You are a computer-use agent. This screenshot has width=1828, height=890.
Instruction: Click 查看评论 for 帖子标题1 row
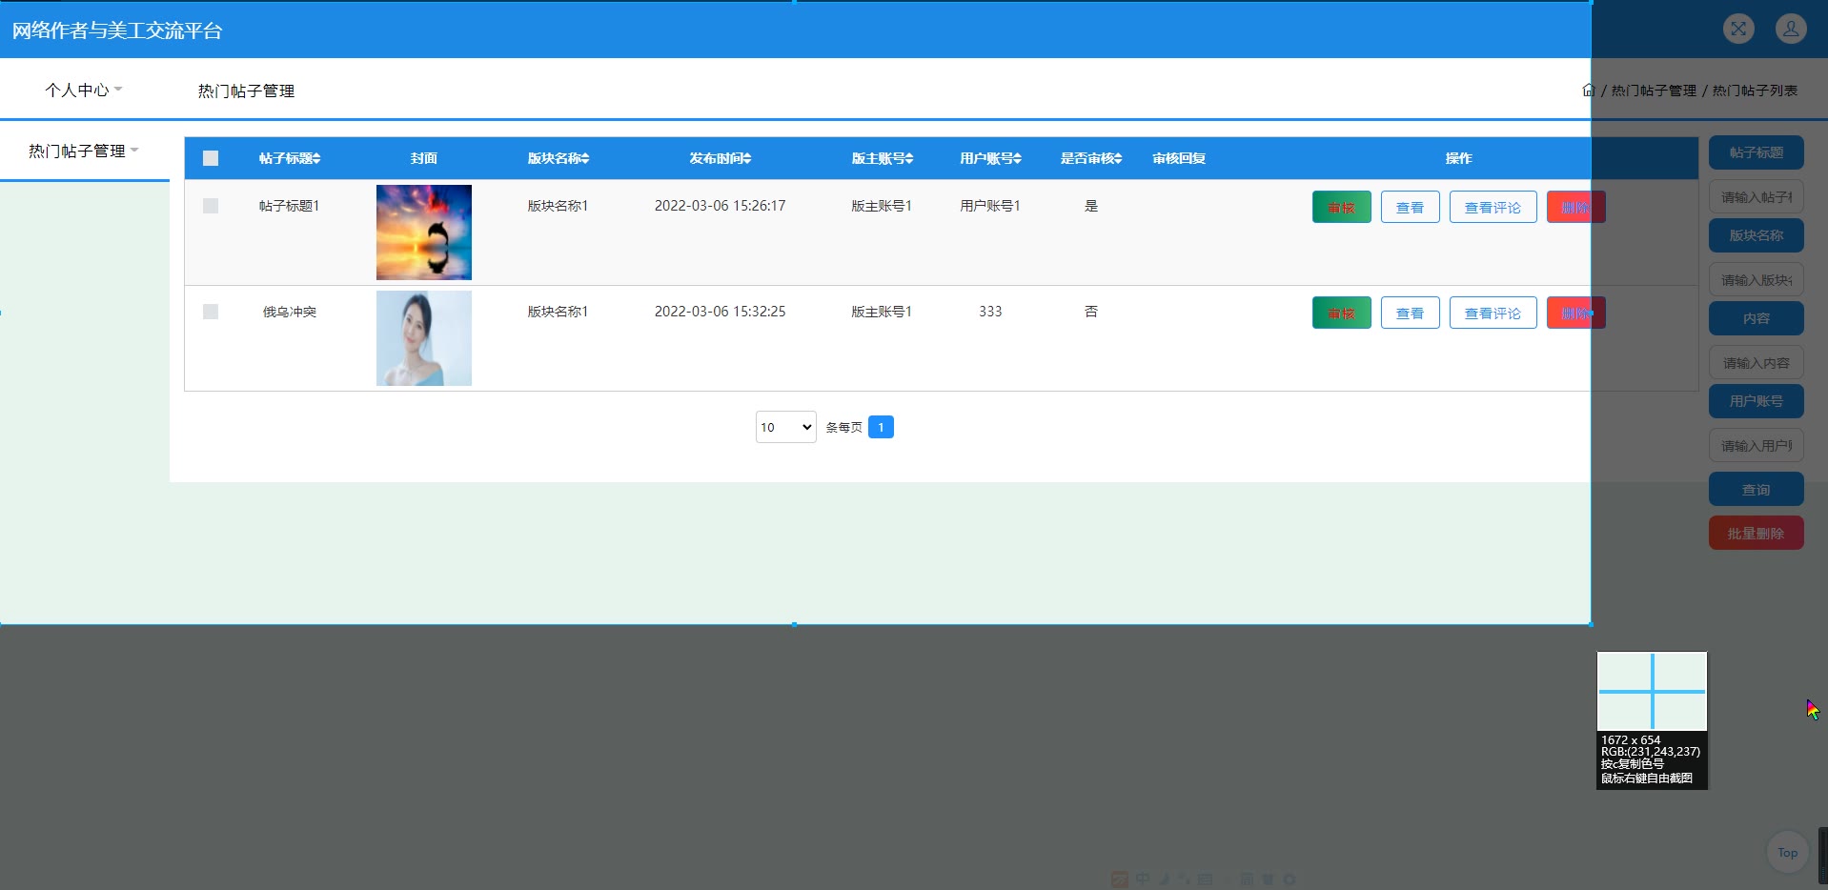(x=1493, y=207)
